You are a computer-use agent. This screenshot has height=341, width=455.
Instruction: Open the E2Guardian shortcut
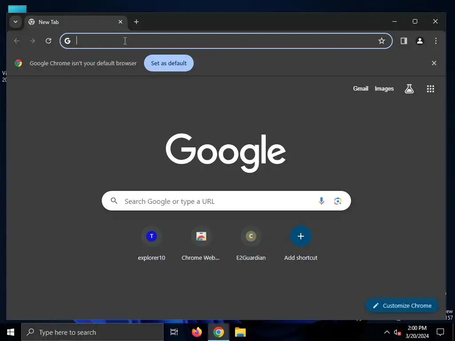pyautogui.click(x=251, y=244)
